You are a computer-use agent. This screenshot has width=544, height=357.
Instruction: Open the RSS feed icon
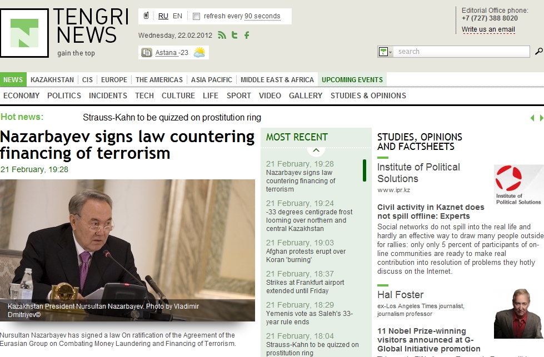pyautogui.click(x=222, y=35)
